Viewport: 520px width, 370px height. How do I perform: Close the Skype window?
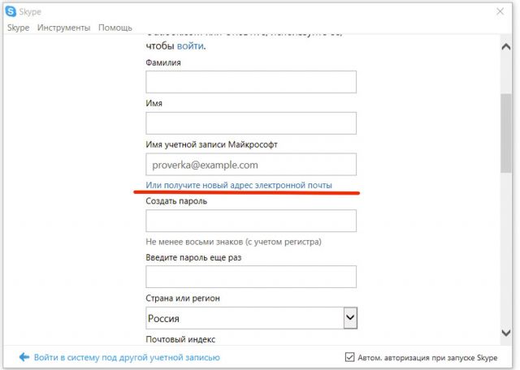coord(500,11)
